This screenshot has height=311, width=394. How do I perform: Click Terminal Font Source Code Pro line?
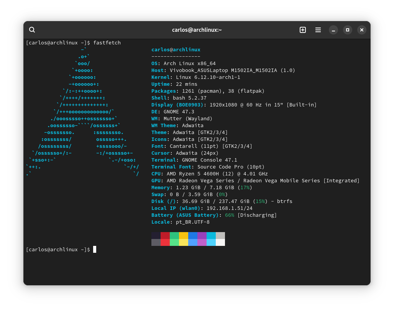click(208, 167)
